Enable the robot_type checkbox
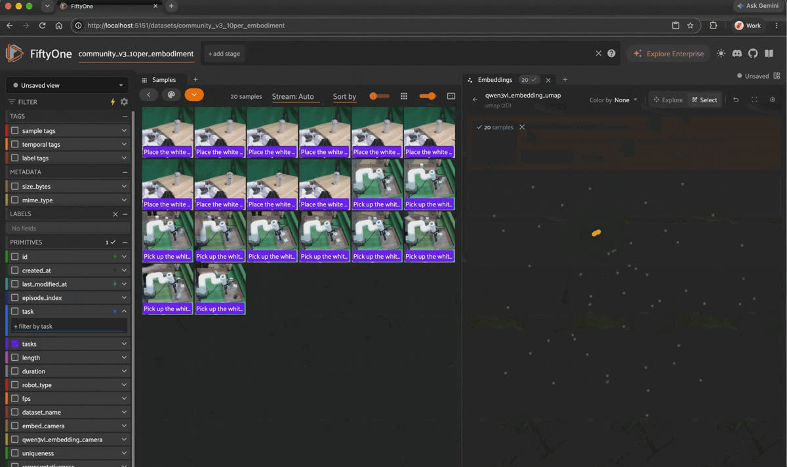Viewport: 787px width, 467px height. (x=15, y=385)
